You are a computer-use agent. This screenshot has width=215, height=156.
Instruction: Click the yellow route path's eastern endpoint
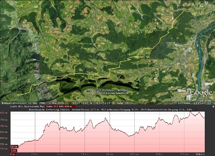click(195, 13)
